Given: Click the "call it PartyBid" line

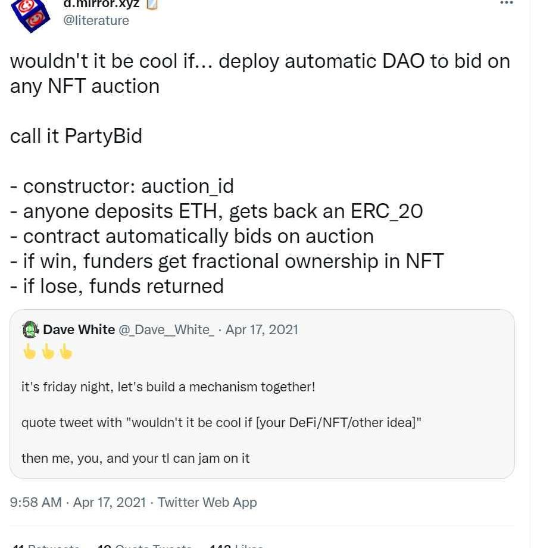Looking at the screenshot, I should 76,136.
